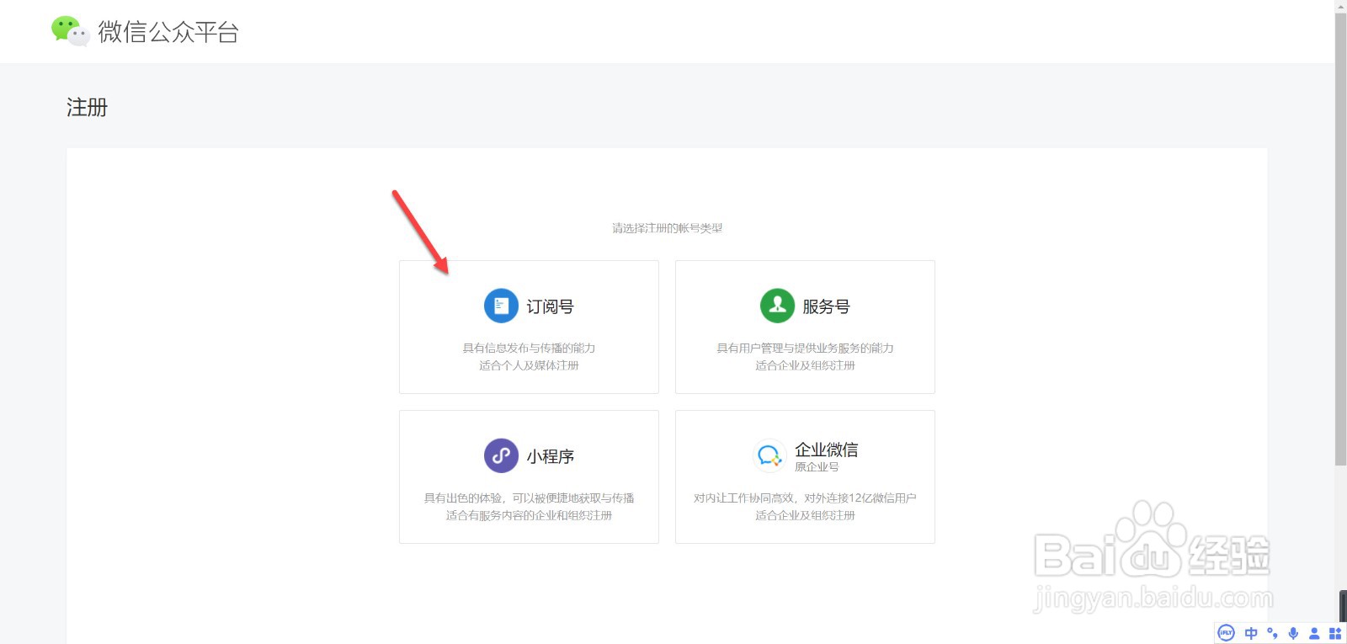The height and width of the screenshot is (644, 1347).
Task: Click the text 适合个人及媒体注册
Action: (x=529, y=365)
